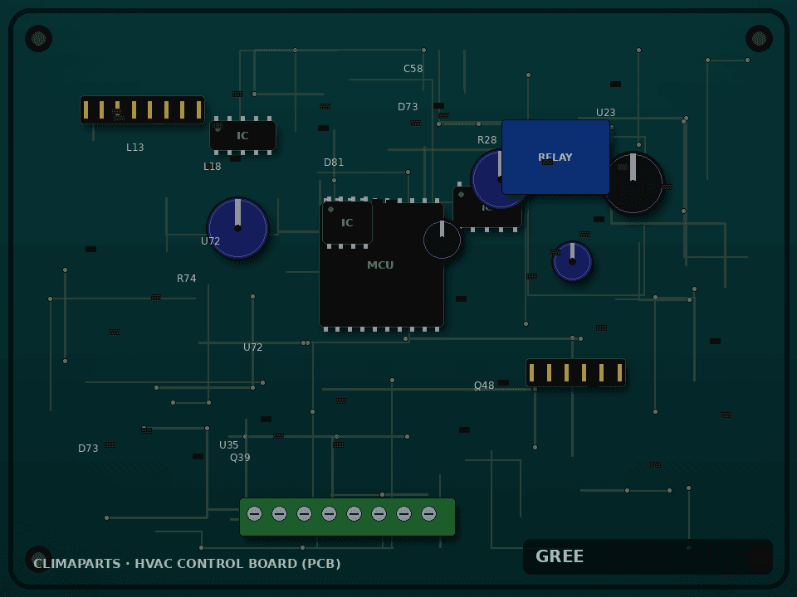
Task: Click the last screw on the green terminal block
Action: pos(428,514)
